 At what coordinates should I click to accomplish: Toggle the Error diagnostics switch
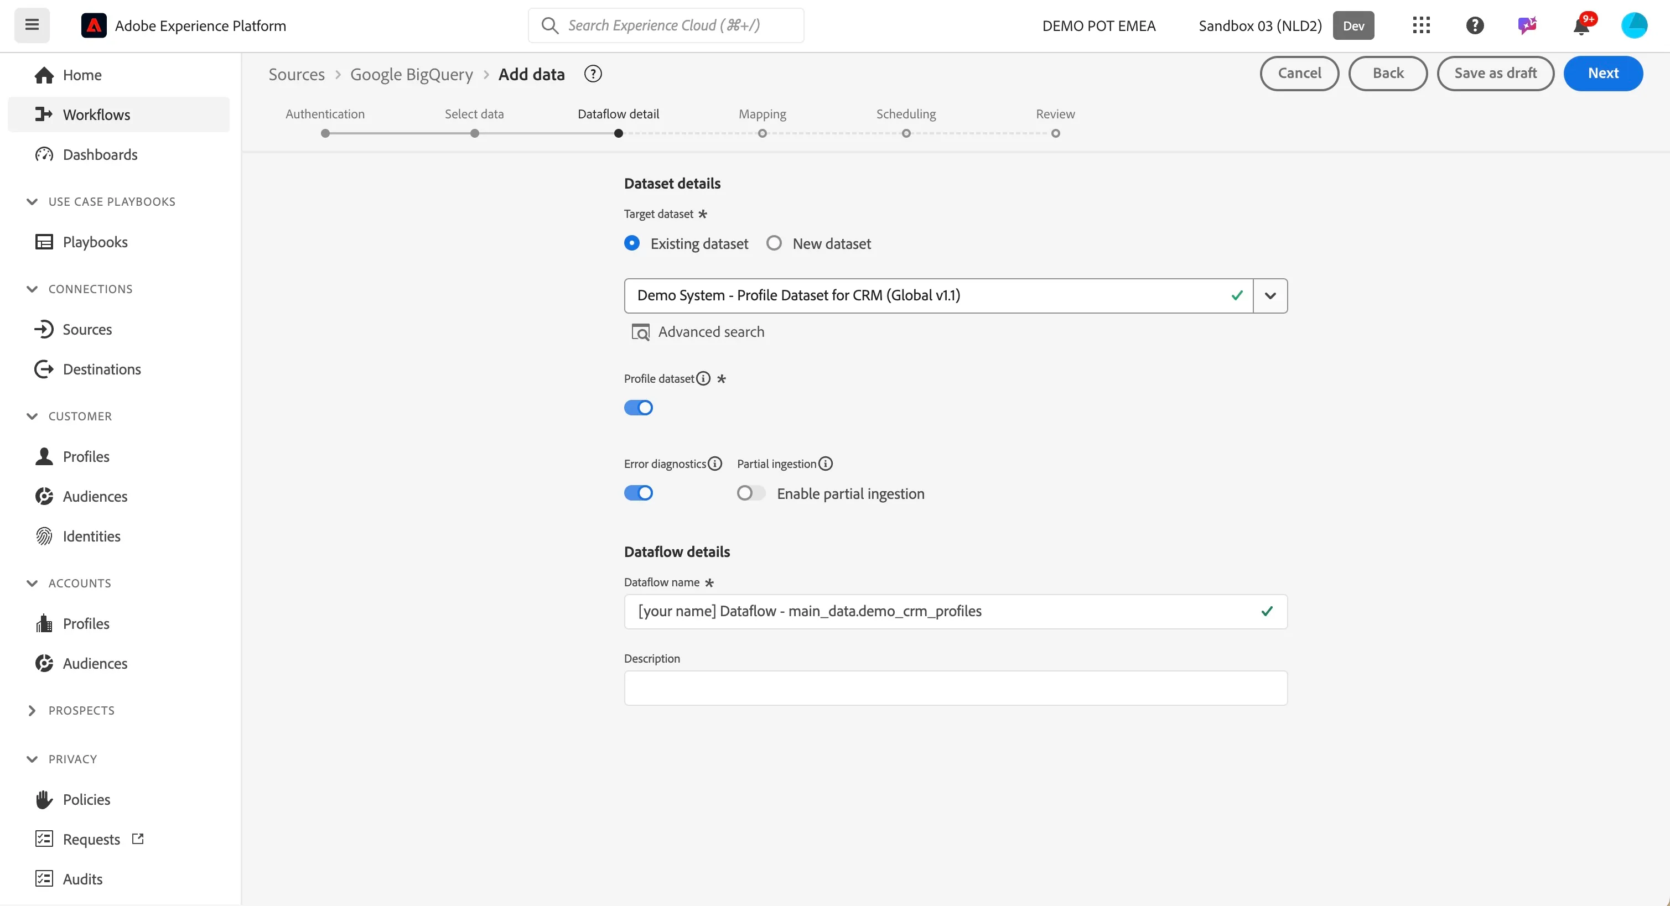(x=639, y=492)
